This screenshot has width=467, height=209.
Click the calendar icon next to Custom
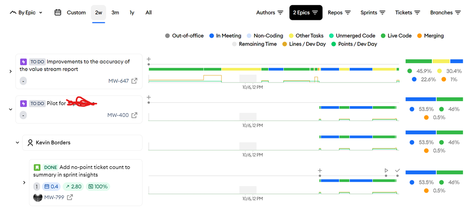(58, 13)
